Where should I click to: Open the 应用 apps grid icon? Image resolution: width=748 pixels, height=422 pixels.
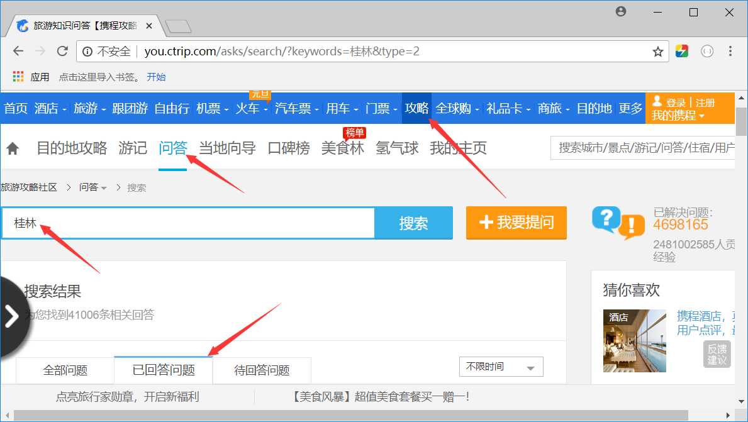(18, 77)
